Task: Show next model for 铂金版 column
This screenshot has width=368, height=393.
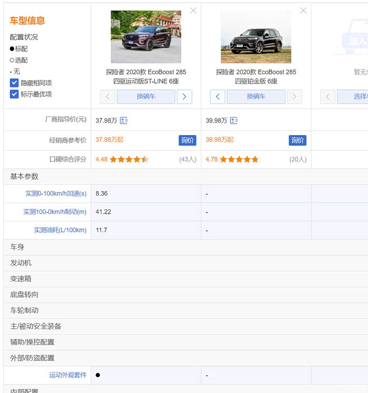Action: coord(294,96)
